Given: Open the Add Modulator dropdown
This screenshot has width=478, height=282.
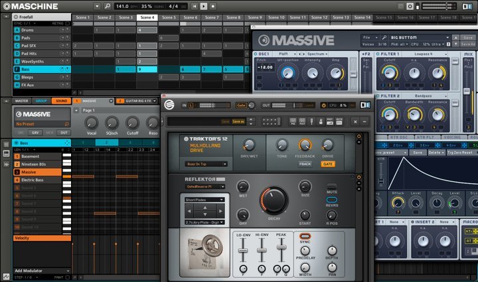Looking at the screenshot, I should pos(42,271).
